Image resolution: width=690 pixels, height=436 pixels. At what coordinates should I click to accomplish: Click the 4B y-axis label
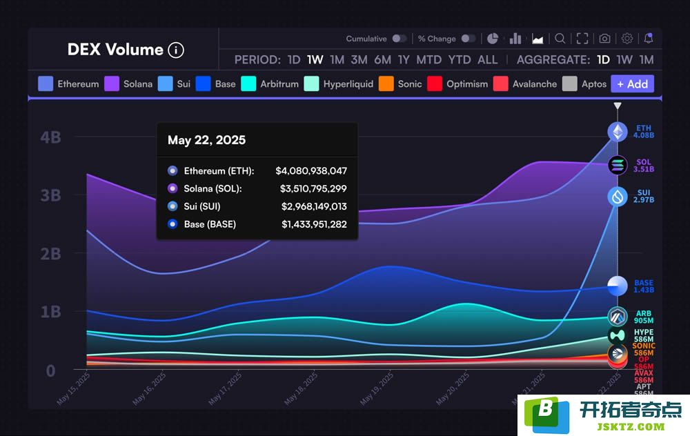(50, 138)
